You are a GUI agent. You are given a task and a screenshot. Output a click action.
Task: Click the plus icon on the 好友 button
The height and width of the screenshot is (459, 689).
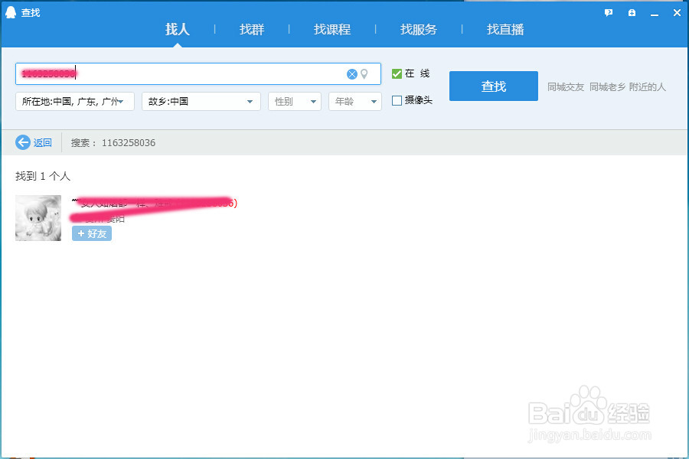tap(83, 233)
